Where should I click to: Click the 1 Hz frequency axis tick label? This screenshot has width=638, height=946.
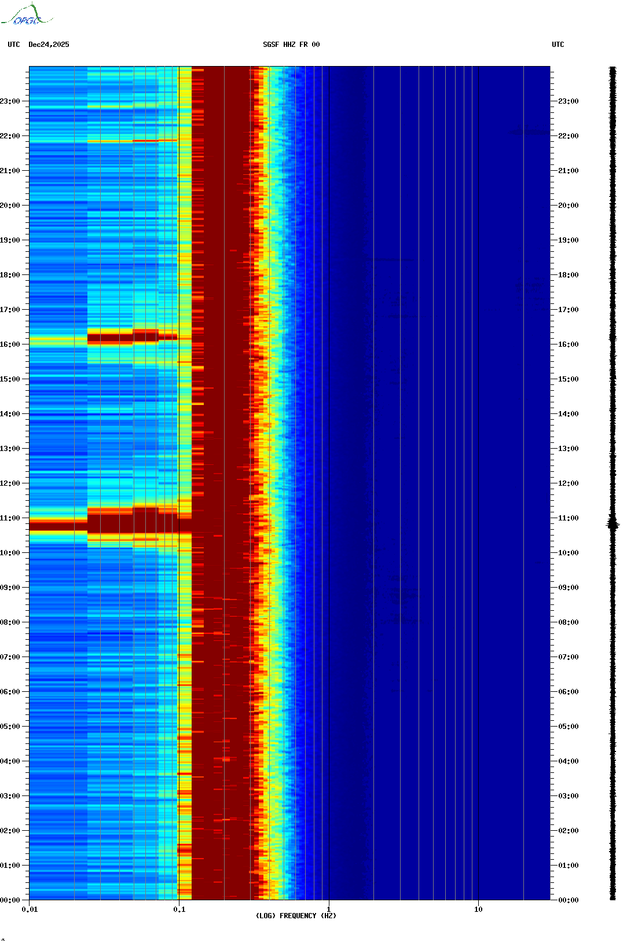329,910
